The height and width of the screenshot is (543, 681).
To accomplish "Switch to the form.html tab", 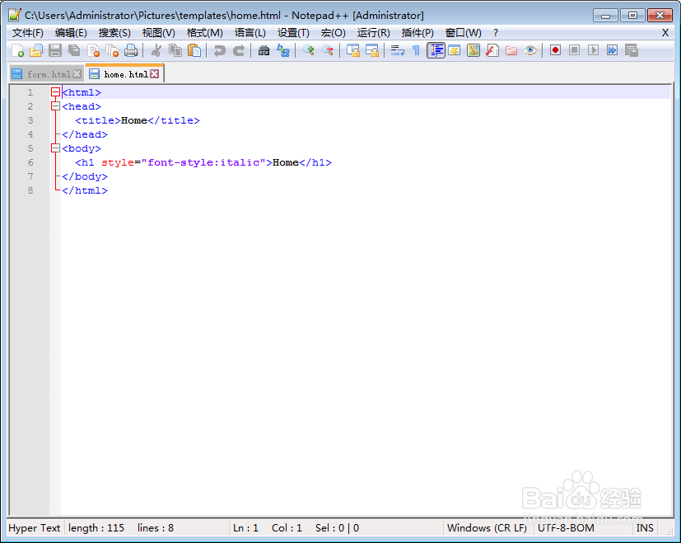I will (x=46, y=74).
